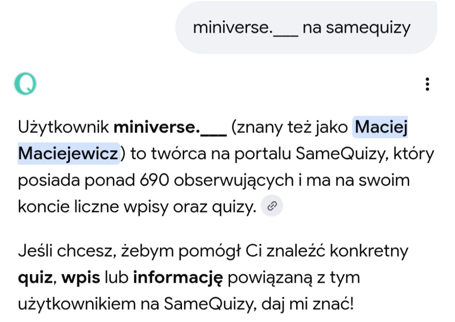Image resolution: width=455 pixels, height=322 pixels.
Task: Open the source link chip icon
Action: coord(272,206)
